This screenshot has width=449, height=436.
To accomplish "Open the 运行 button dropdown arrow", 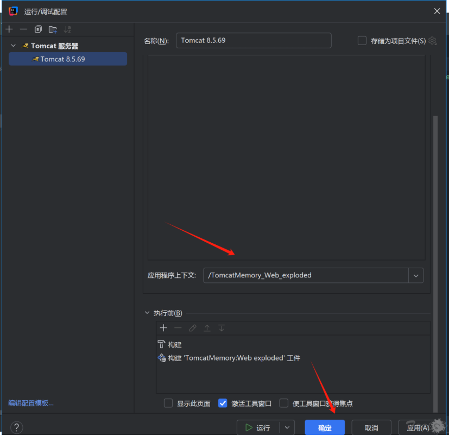I will [287, 428].
